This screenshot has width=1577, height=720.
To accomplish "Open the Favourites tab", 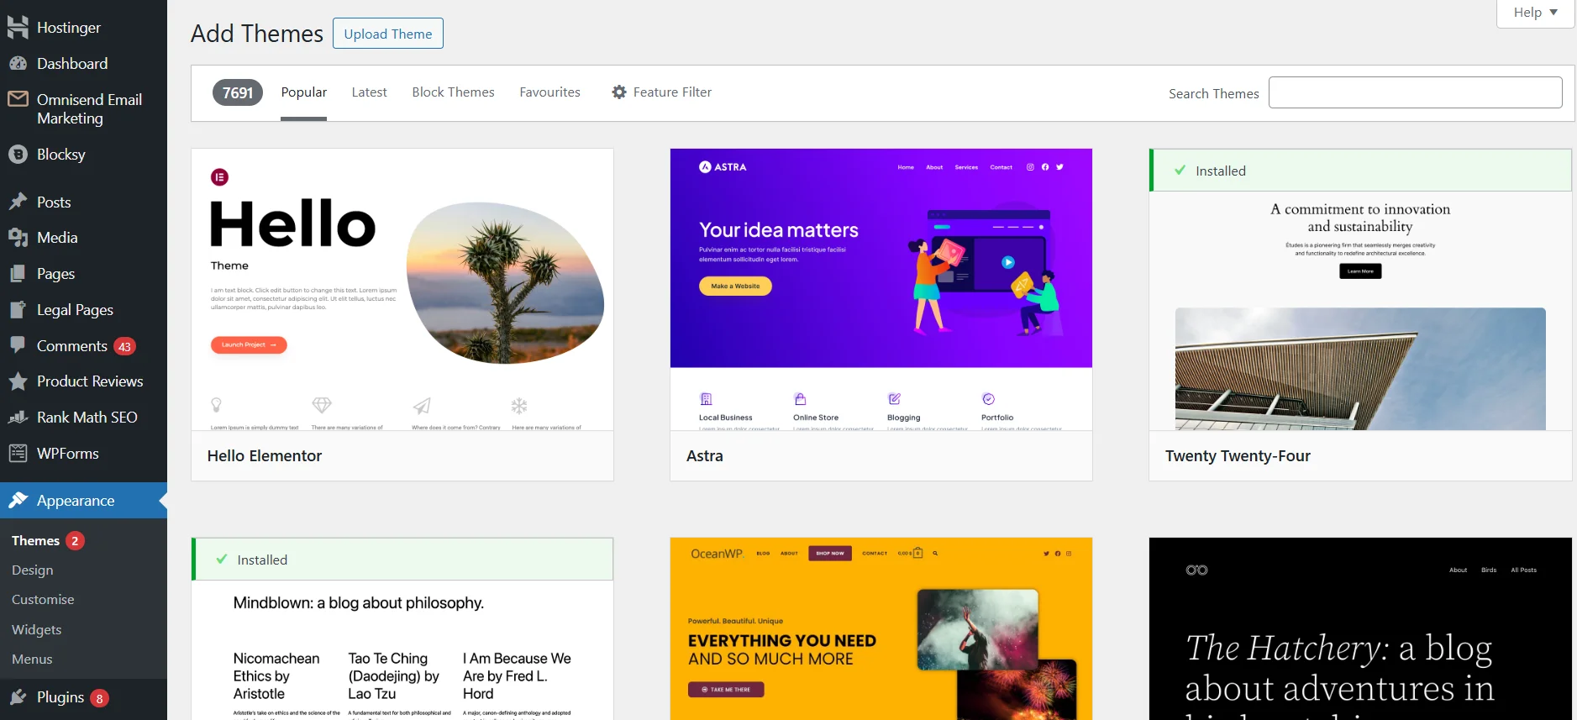I will [549, 92].
